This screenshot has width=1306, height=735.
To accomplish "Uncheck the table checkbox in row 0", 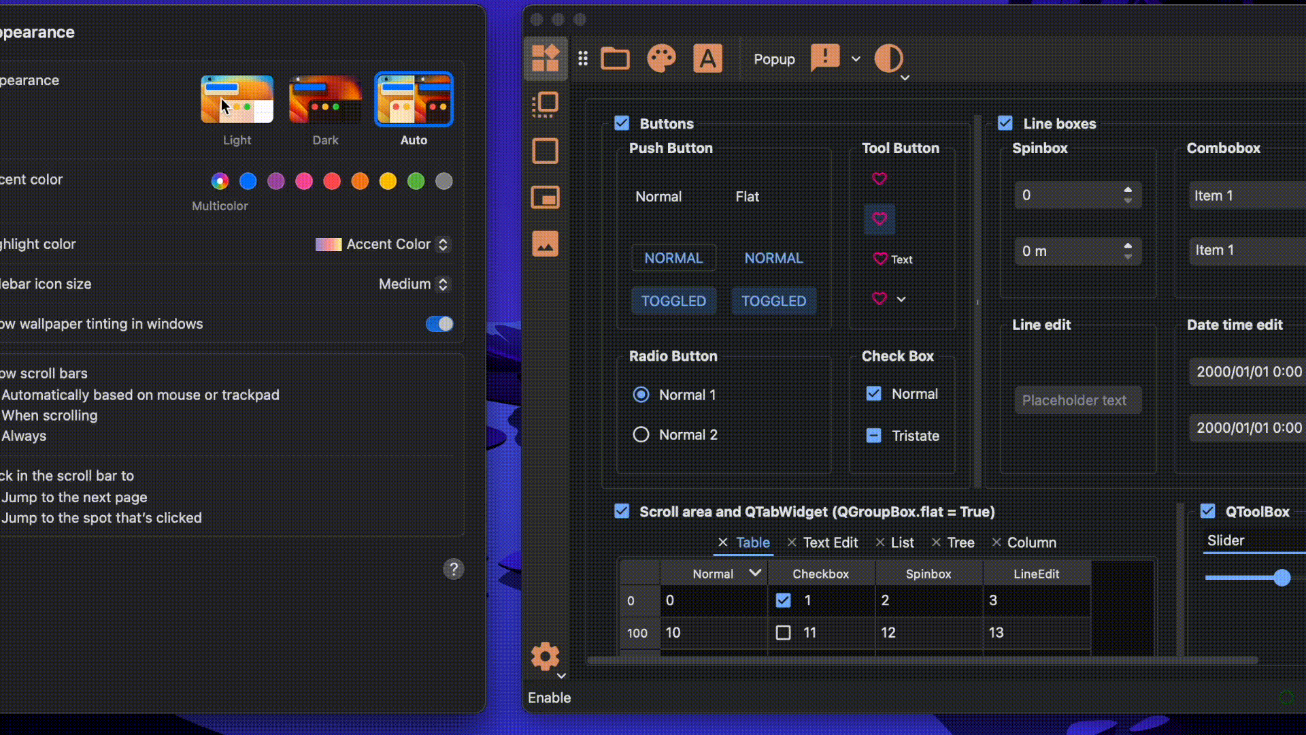I will 784,600.
